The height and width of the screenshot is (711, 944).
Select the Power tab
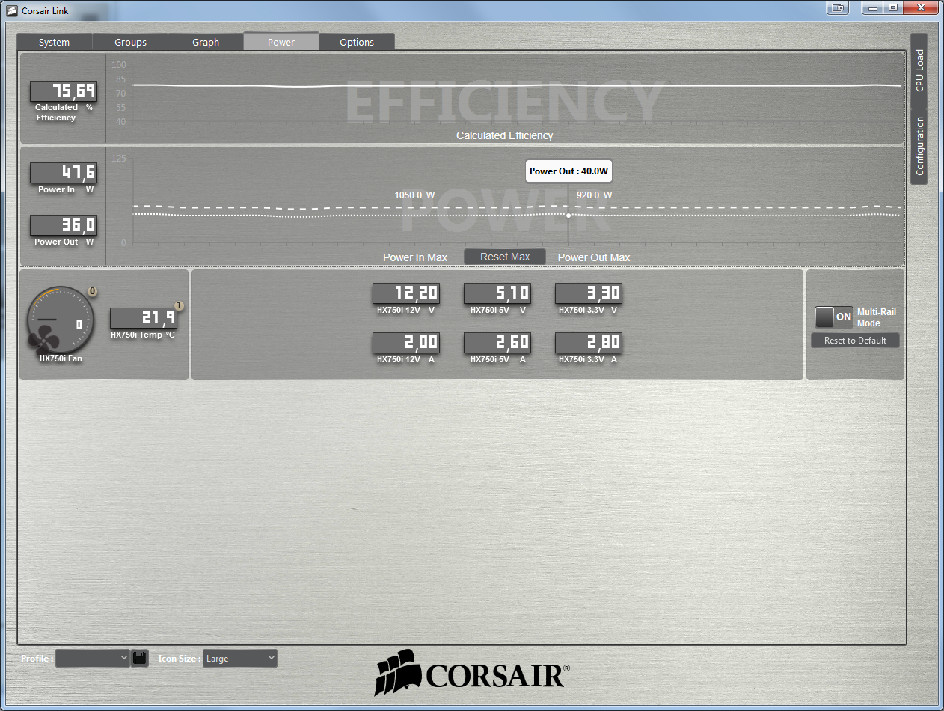(281, 42)
